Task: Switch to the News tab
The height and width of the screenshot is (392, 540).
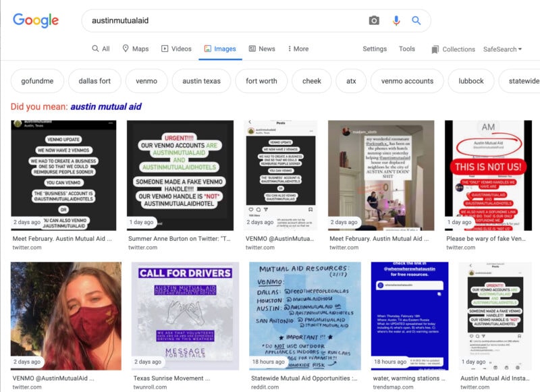Action: coord(262,49)
